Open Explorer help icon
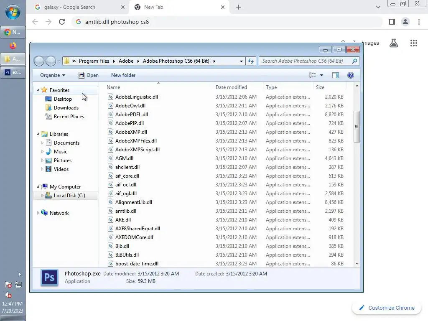The height and width of the screenshot is (321, 428). point(351,75)
